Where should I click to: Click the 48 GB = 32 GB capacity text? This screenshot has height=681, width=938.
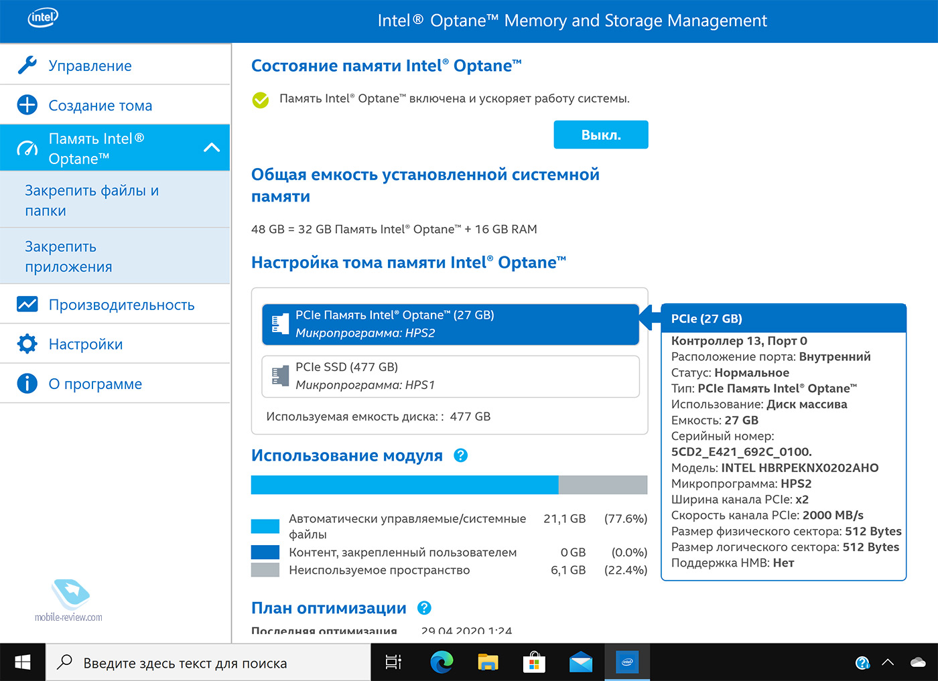click(394, 229)
